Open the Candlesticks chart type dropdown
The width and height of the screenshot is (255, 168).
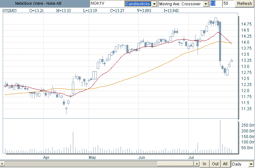click(154, 4)
